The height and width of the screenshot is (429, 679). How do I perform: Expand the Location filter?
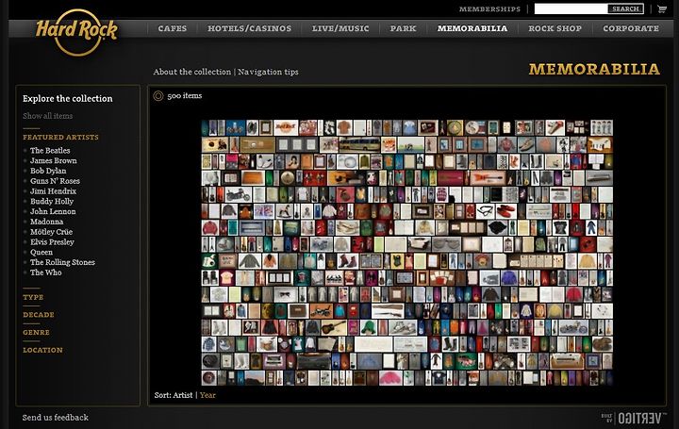(42, 350)
